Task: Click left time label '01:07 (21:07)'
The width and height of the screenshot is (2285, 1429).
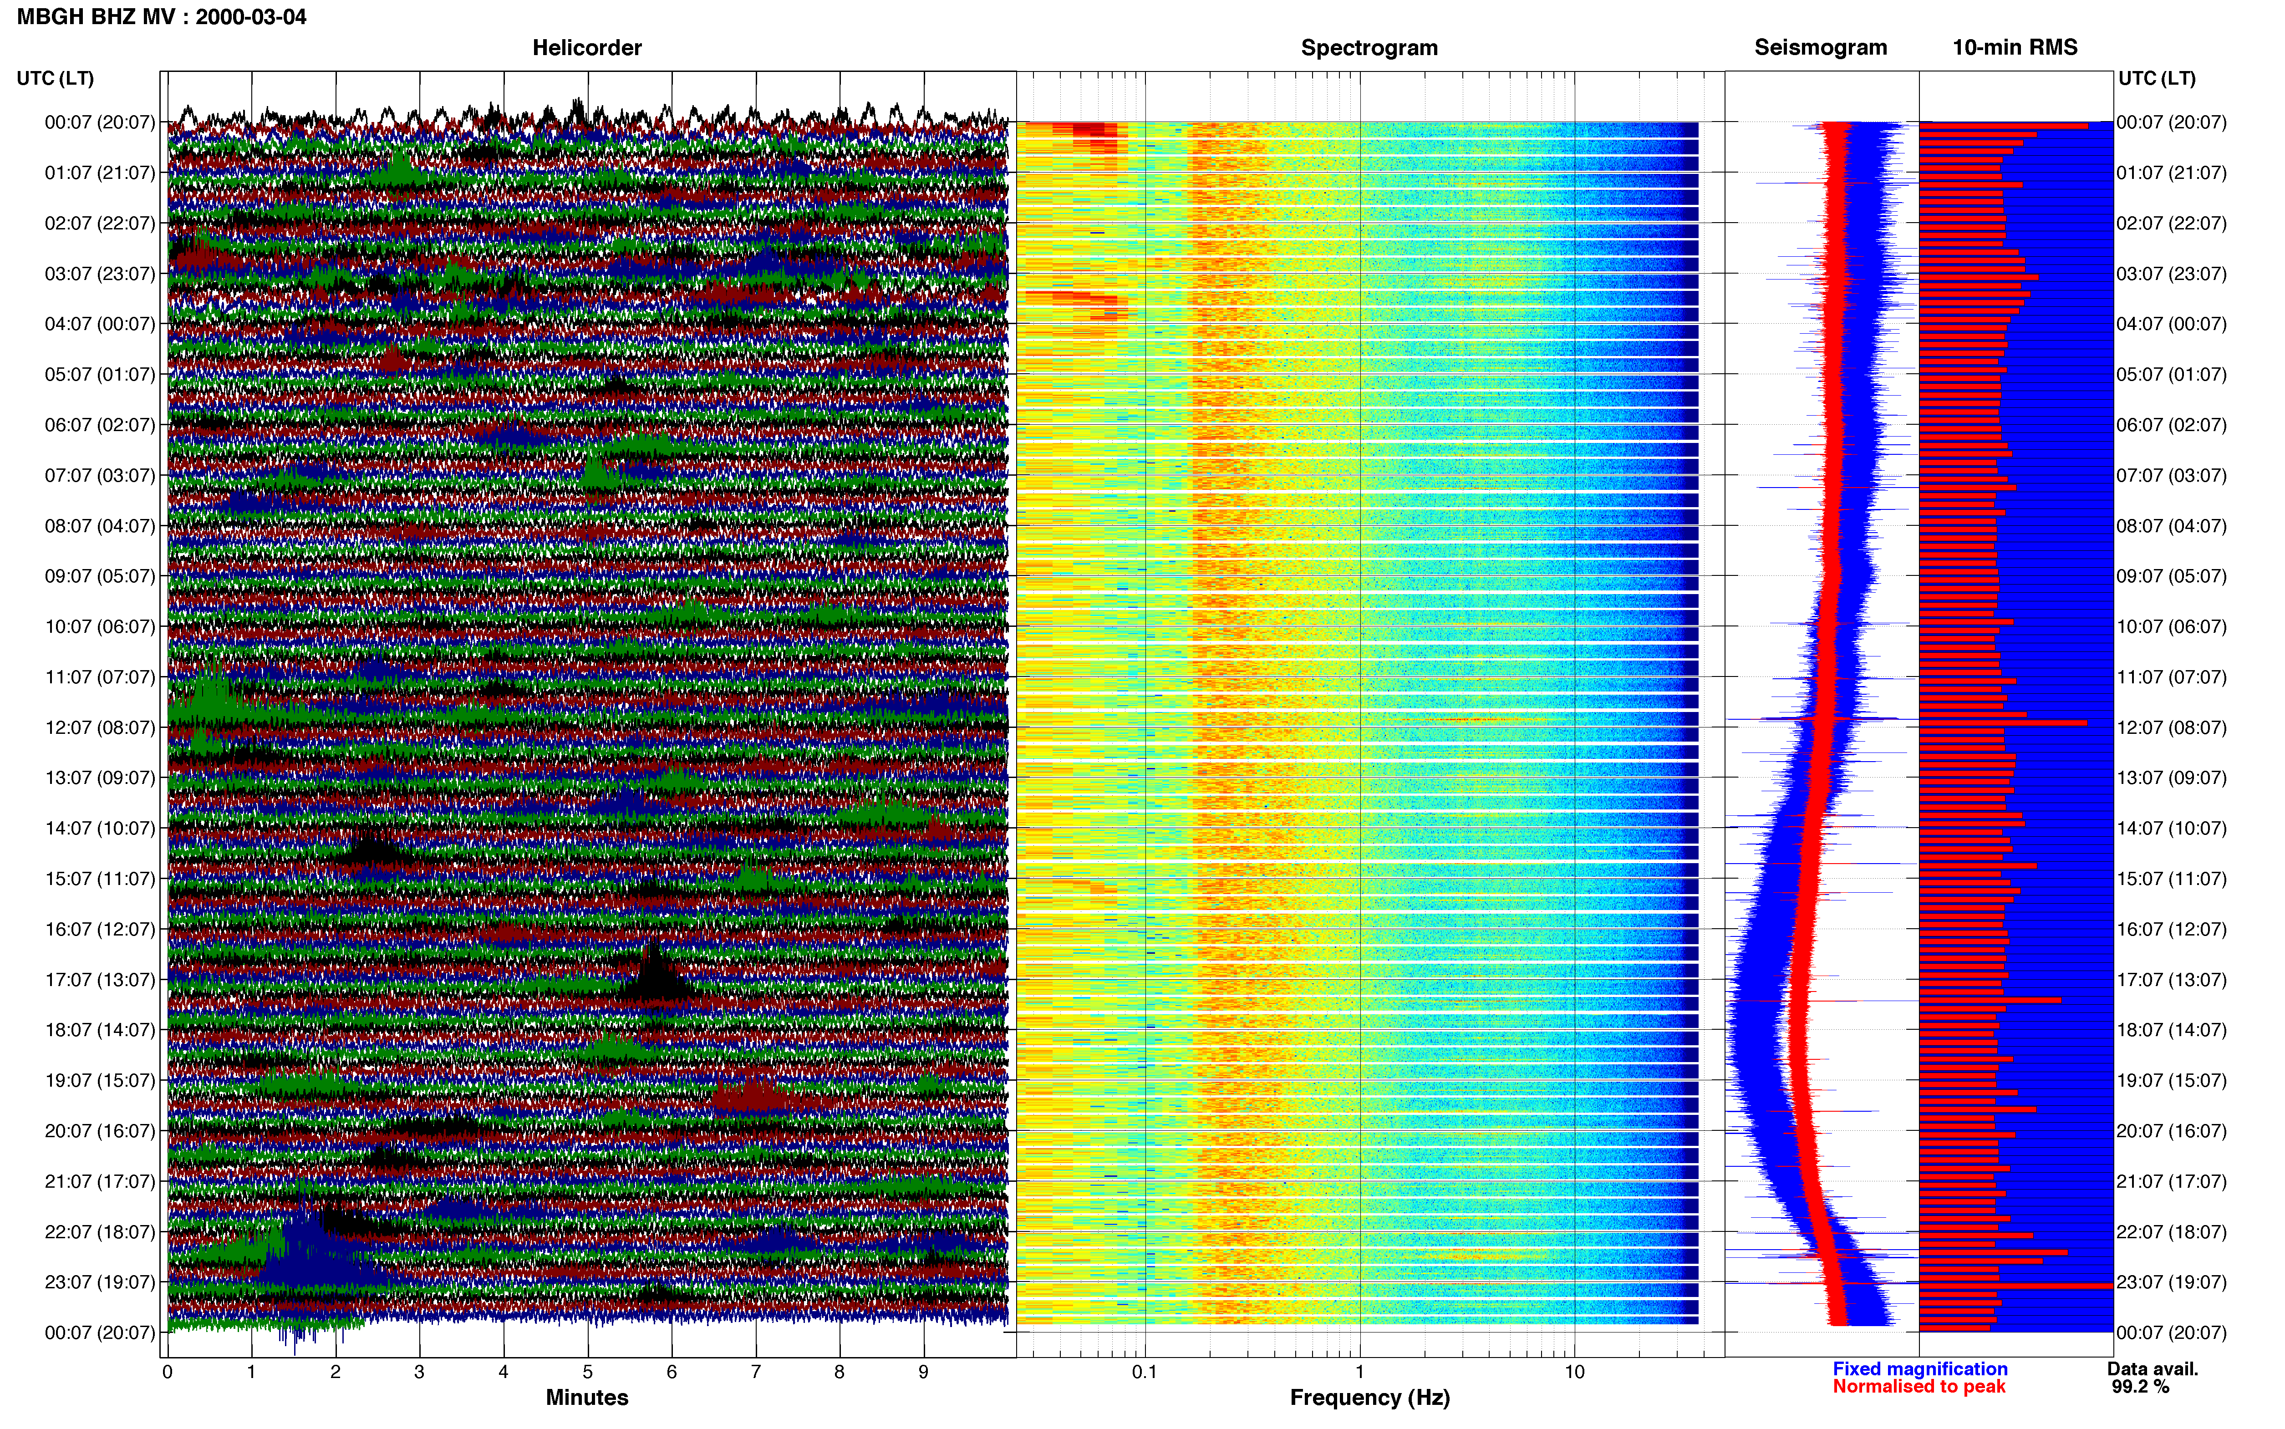Action: pyautogui.click(x=99, y=173)
